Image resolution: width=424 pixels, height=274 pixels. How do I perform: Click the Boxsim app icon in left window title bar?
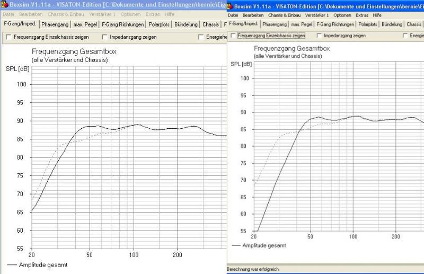point(5,4)
